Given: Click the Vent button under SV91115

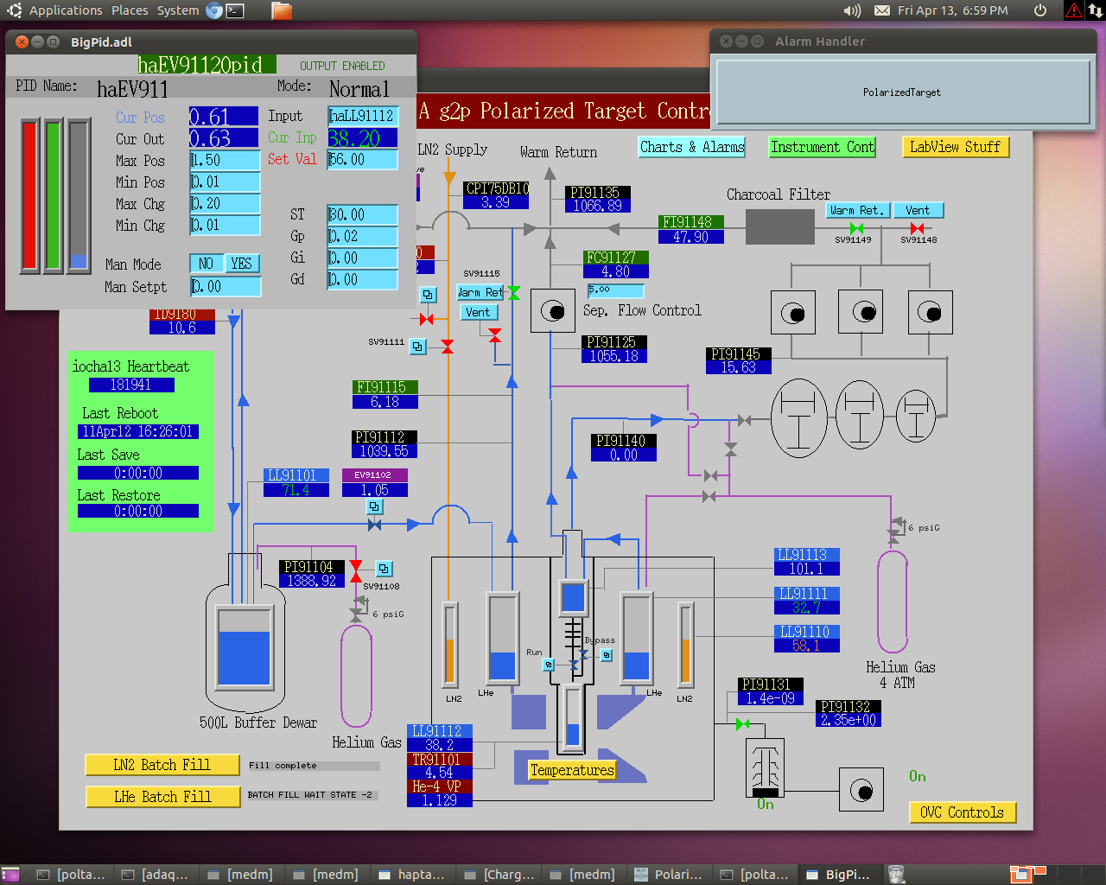Looking at the screenshot, I should 478,312.
